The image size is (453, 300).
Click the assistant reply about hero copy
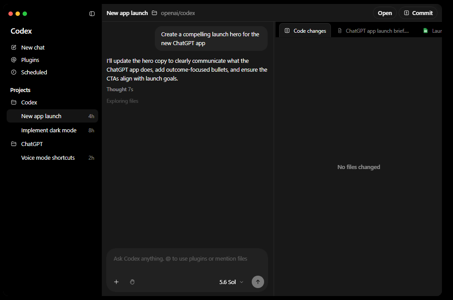point(187,69)
